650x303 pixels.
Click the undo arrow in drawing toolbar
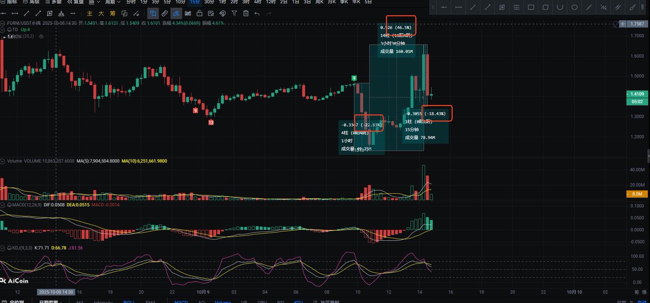pos(257,13)
